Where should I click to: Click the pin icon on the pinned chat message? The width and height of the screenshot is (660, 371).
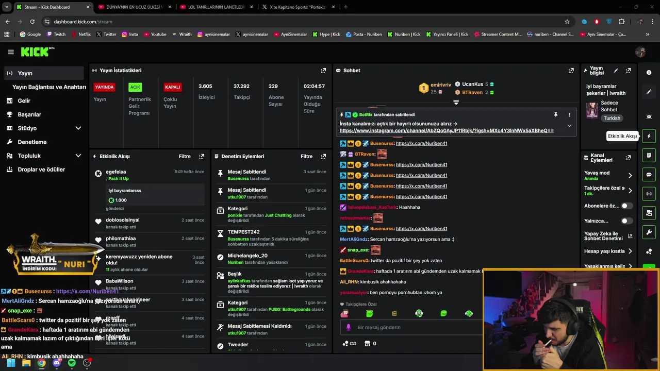tap(555, 114)
